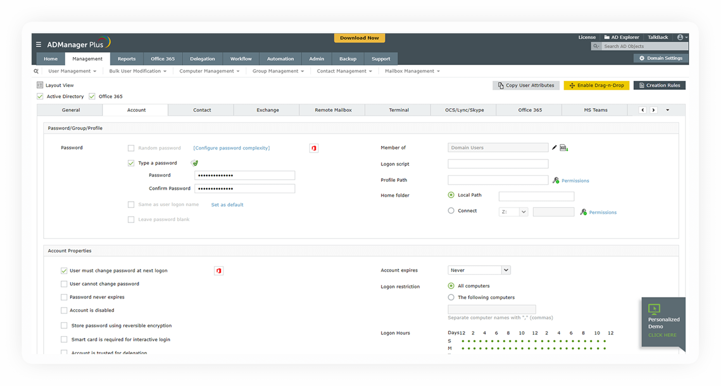721x386 pixels.
Task: Enable the Password never expires checkbox
Action: pyautogui.click(x=64, y=297)
